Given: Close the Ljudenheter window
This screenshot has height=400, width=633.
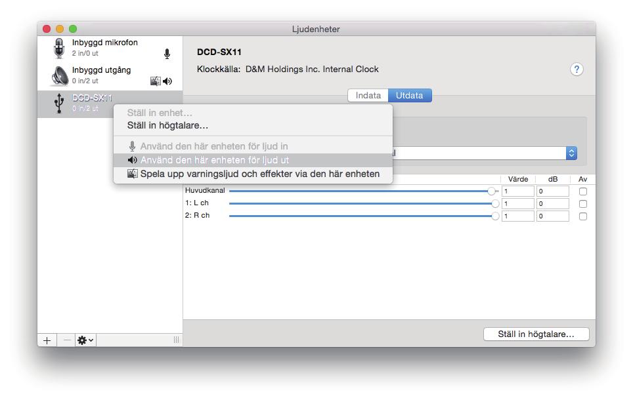Looking at the screenshot, I should [x=47, y=29].
